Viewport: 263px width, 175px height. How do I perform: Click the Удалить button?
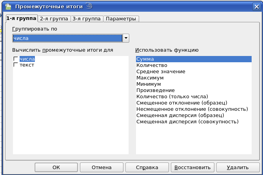tap(238, 167)
